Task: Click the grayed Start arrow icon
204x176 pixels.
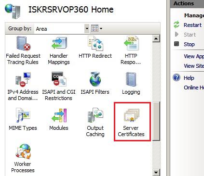Action: 177,34
